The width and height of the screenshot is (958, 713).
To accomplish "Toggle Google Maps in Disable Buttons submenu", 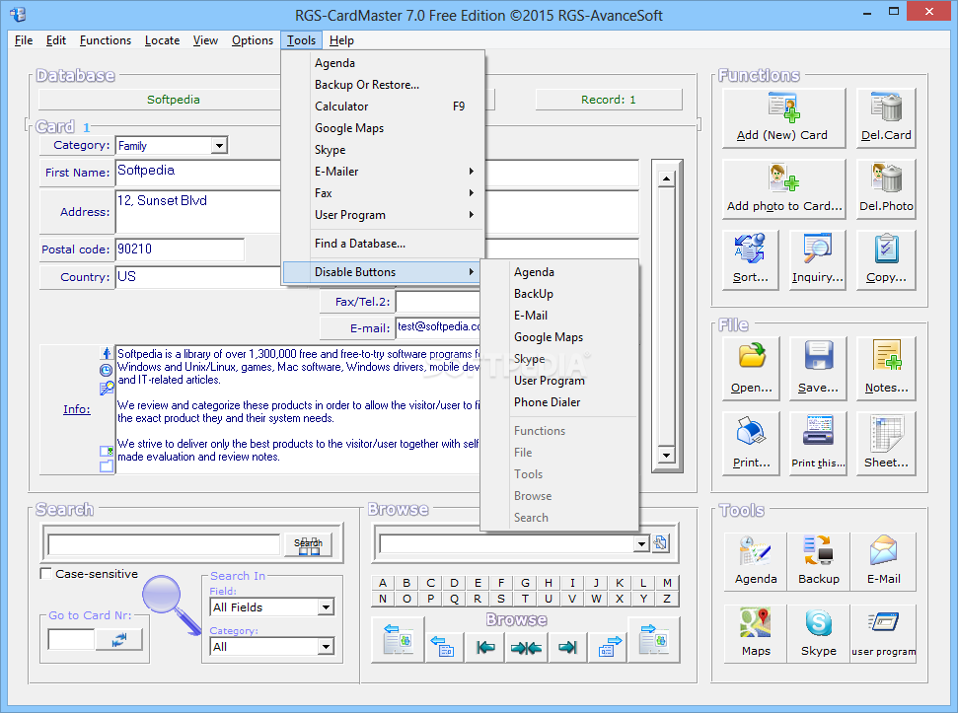I will click(559, 337).
